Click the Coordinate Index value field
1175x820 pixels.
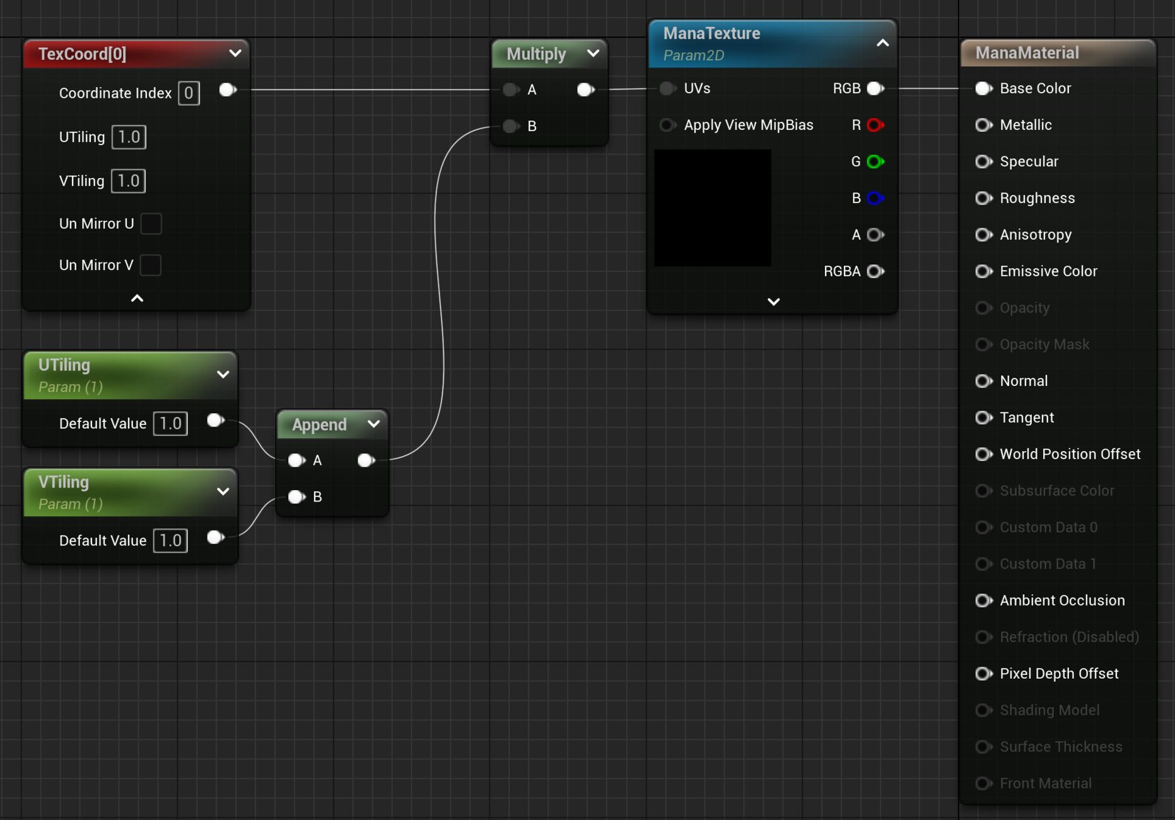pos(189,93)
